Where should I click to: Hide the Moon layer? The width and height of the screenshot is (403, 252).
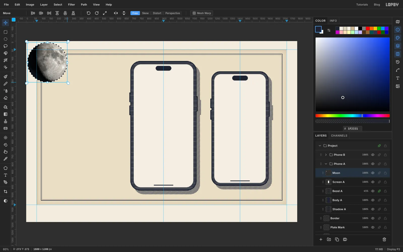[x=373, y=173]
